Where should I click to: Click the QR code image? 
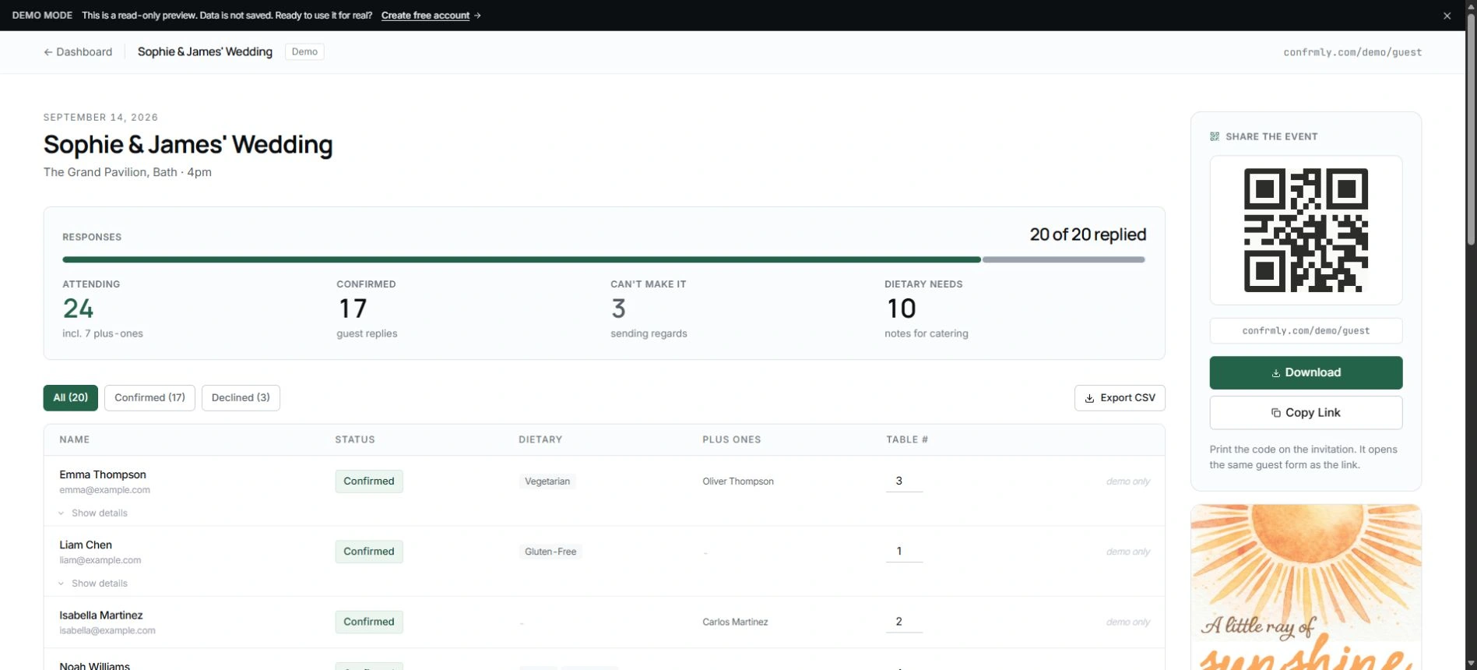(1306, 230)
